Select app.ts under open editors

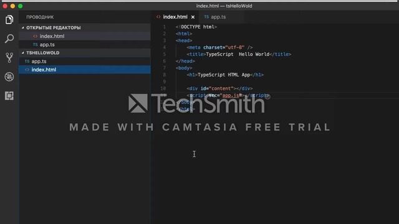85,44
